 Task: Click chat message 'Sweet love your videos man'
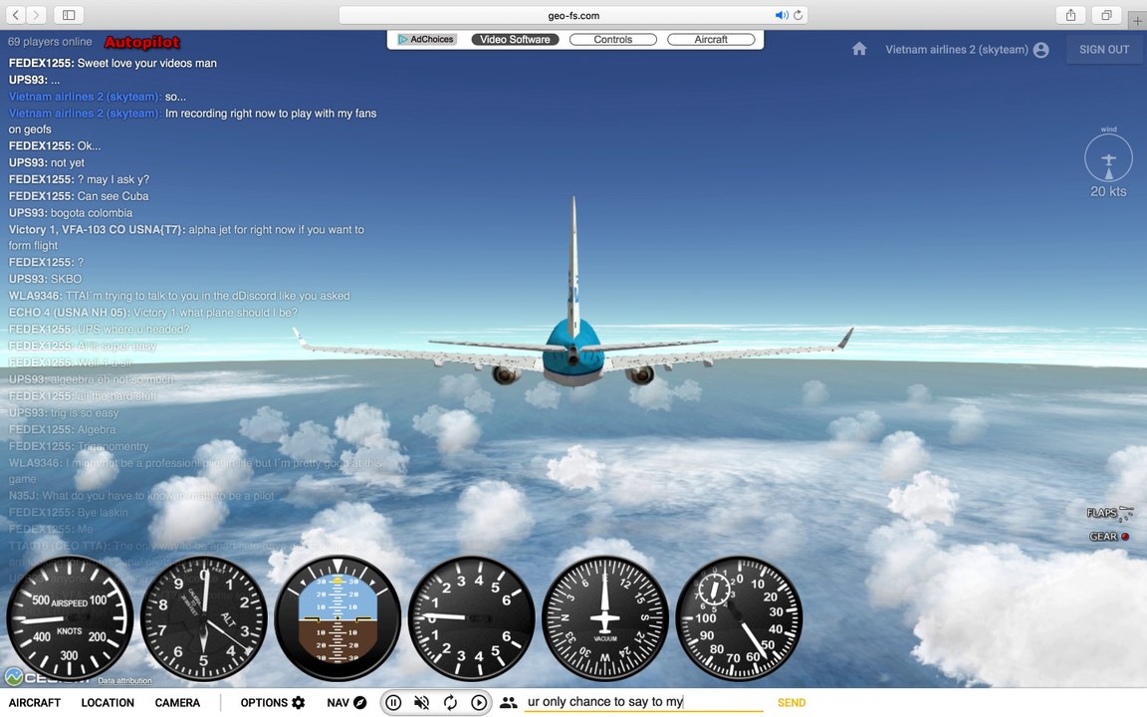coord(147,63)
